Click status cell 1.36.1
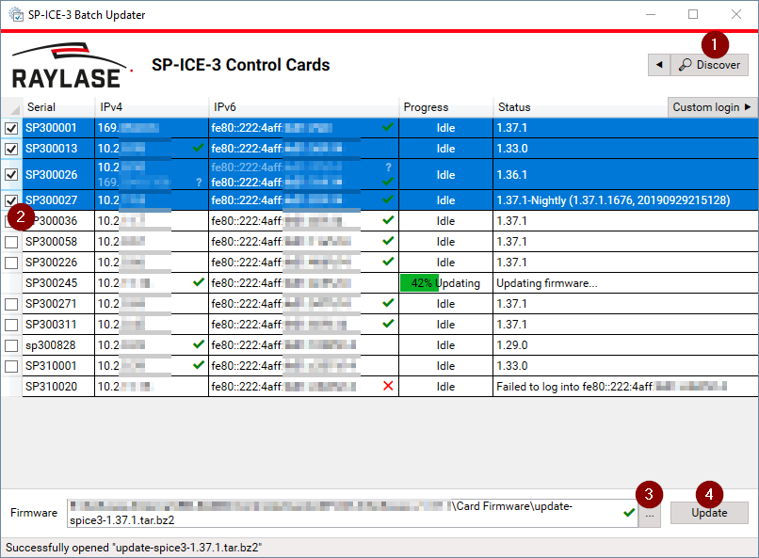Image resolution: width=759 pixels, height=558 pixels. [x=625, y=175]
